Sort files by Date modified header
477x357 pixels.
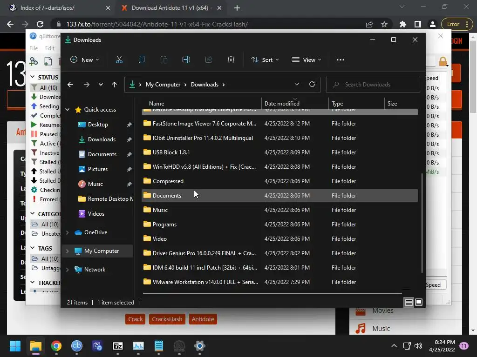point(295,104)
